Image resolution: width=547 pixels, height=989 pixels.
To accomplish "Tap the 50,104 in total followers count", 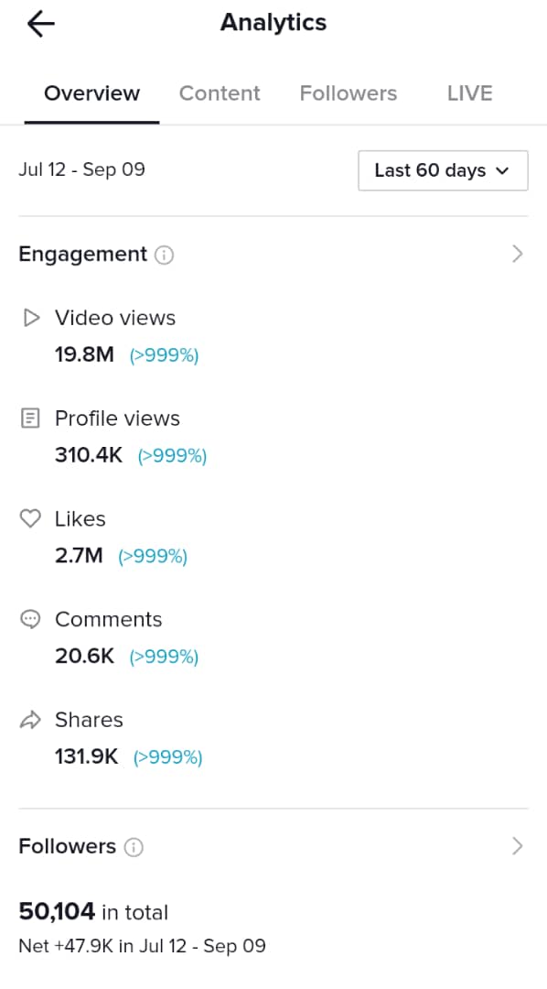I will (93, 912).
